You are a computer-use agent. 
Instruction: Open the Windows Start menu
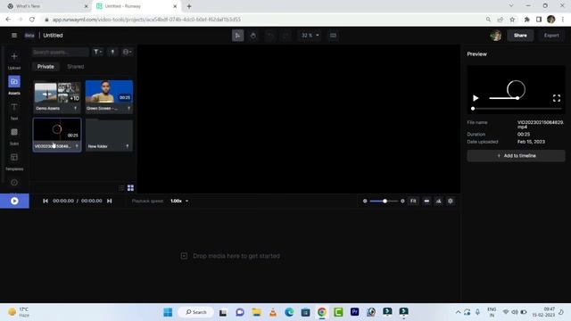(x=168, y=312)
